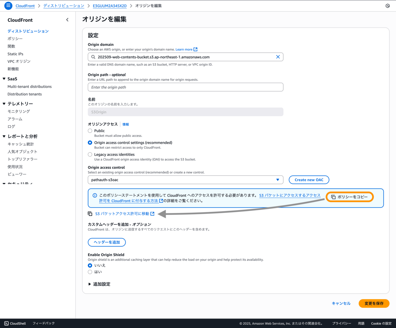Click the search icon in Origin domain field
Screen dimensions: 396x328
pos(93,57)
